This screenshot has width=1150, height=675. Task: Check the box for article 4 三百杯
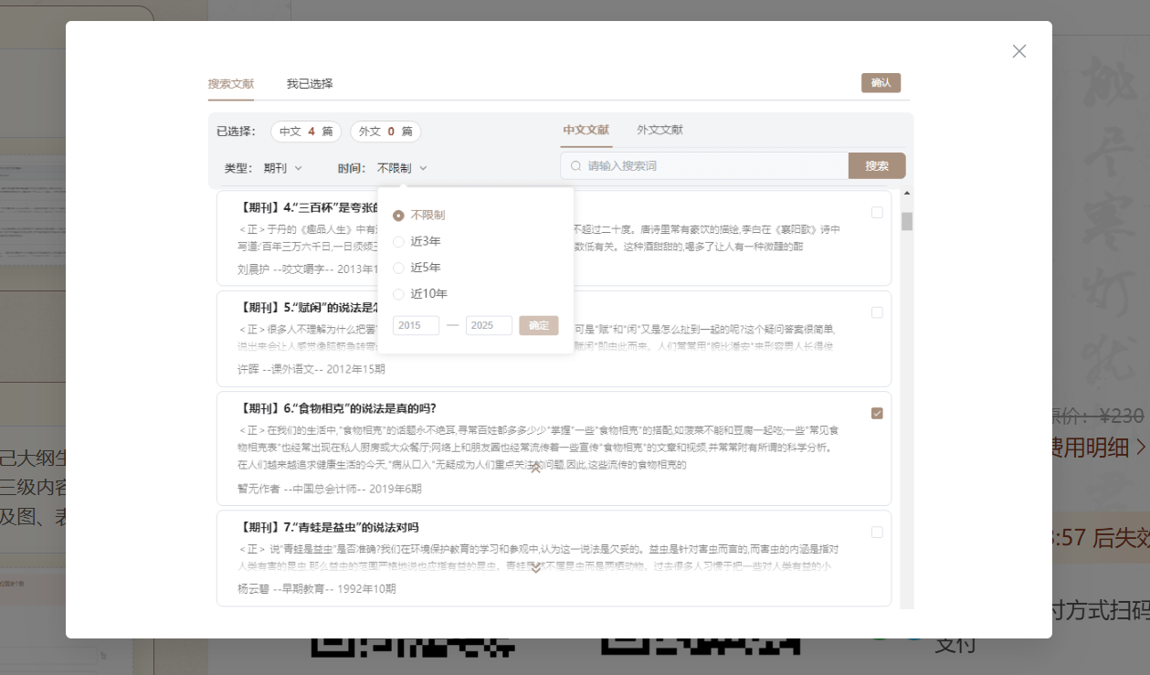(877, 213)
